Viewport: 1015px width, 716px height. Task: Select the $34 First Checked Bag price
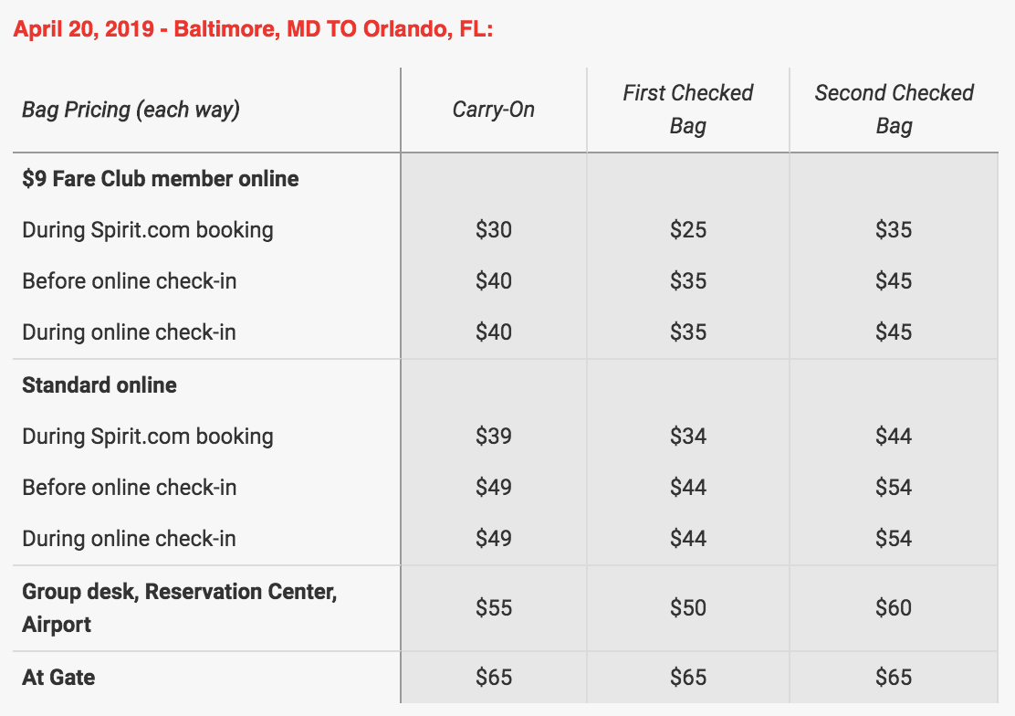coord(687,437)
